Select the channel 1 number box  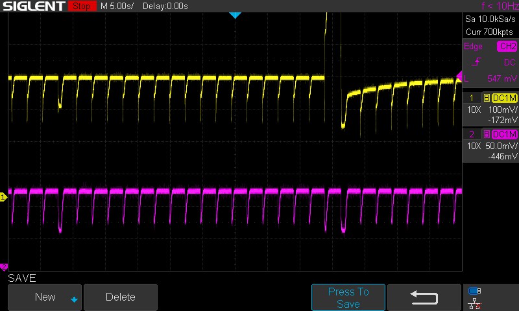(x=472, y=98)
